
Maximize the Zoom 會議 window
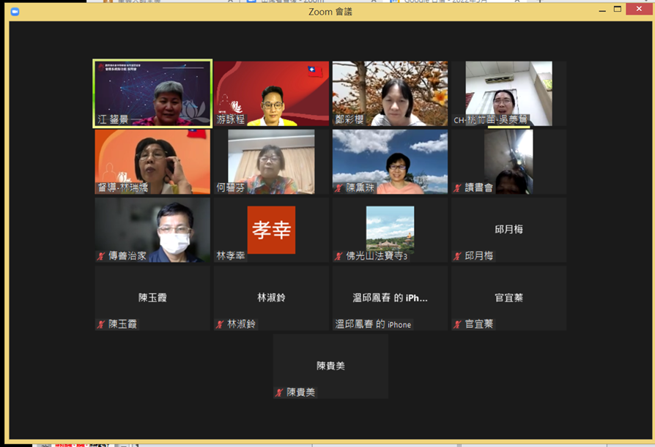618,10
